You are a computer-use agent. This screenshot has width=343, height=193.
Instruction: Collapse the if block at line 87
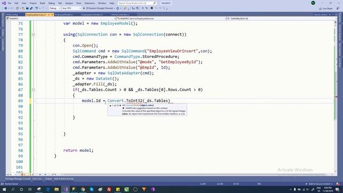coord(33,90)
